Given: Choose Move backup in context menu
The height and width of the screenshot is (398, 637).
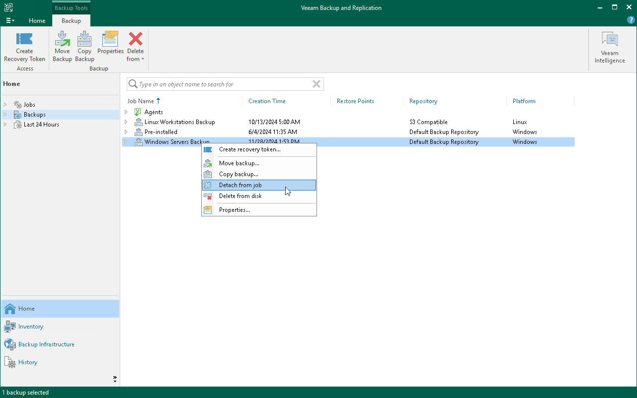Looking at the screenshot, I should click(259, 163).
